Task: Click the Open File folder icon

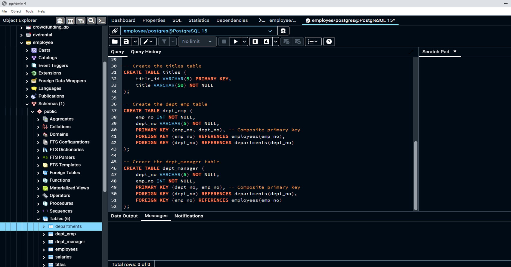Action: coord(115,41)
